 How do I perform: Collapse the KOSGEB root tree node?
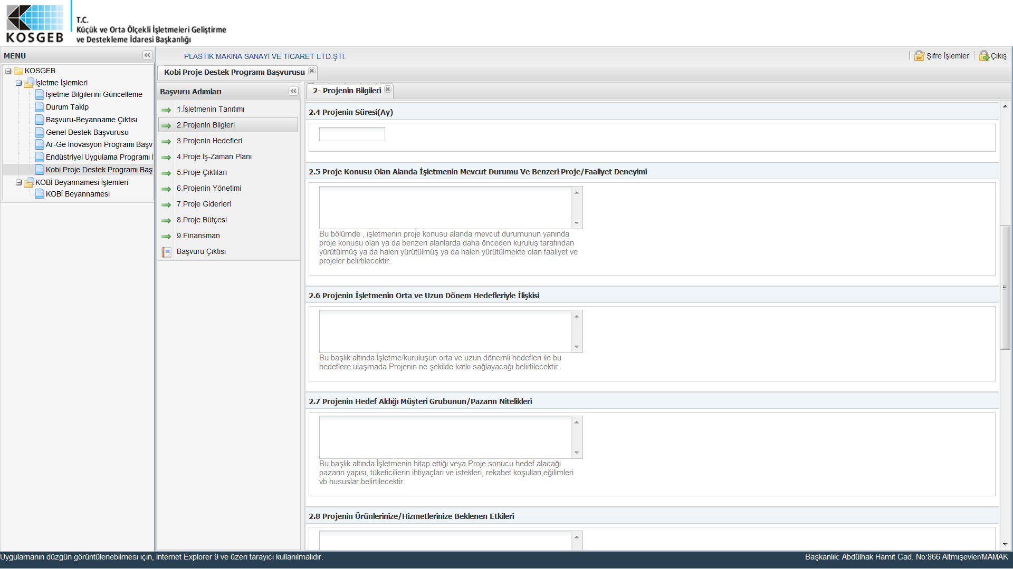click(8, 71)
